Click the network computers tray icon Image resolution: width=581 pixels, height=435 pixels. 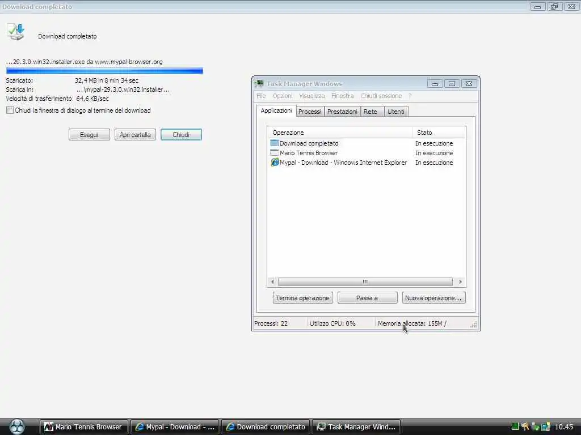click(x=545, y=427)
